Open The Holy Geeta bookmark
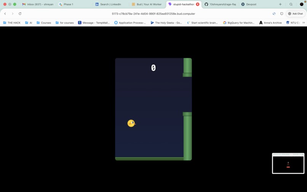Viewport: 307px width, 192px height. [x=166, y=23]
